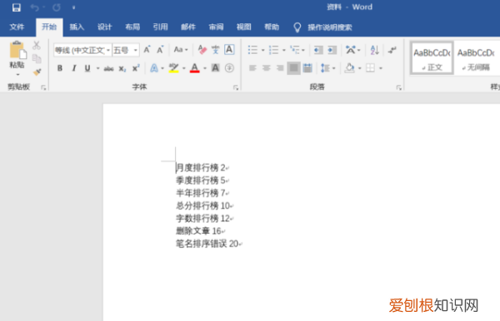This screenshot has height=321, width=500.
Task: Toggle character shading icon
Action: click(216, 67)
